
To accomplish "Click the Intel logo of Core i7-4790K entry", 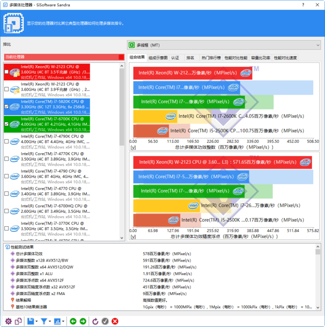I will point(15,141).
